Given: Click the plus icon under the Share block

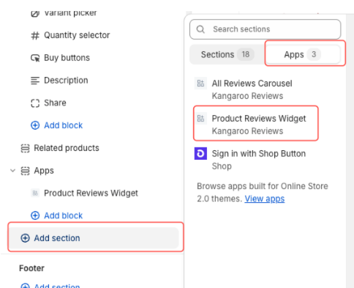Looking at the screenshot, I should [35, 125].
